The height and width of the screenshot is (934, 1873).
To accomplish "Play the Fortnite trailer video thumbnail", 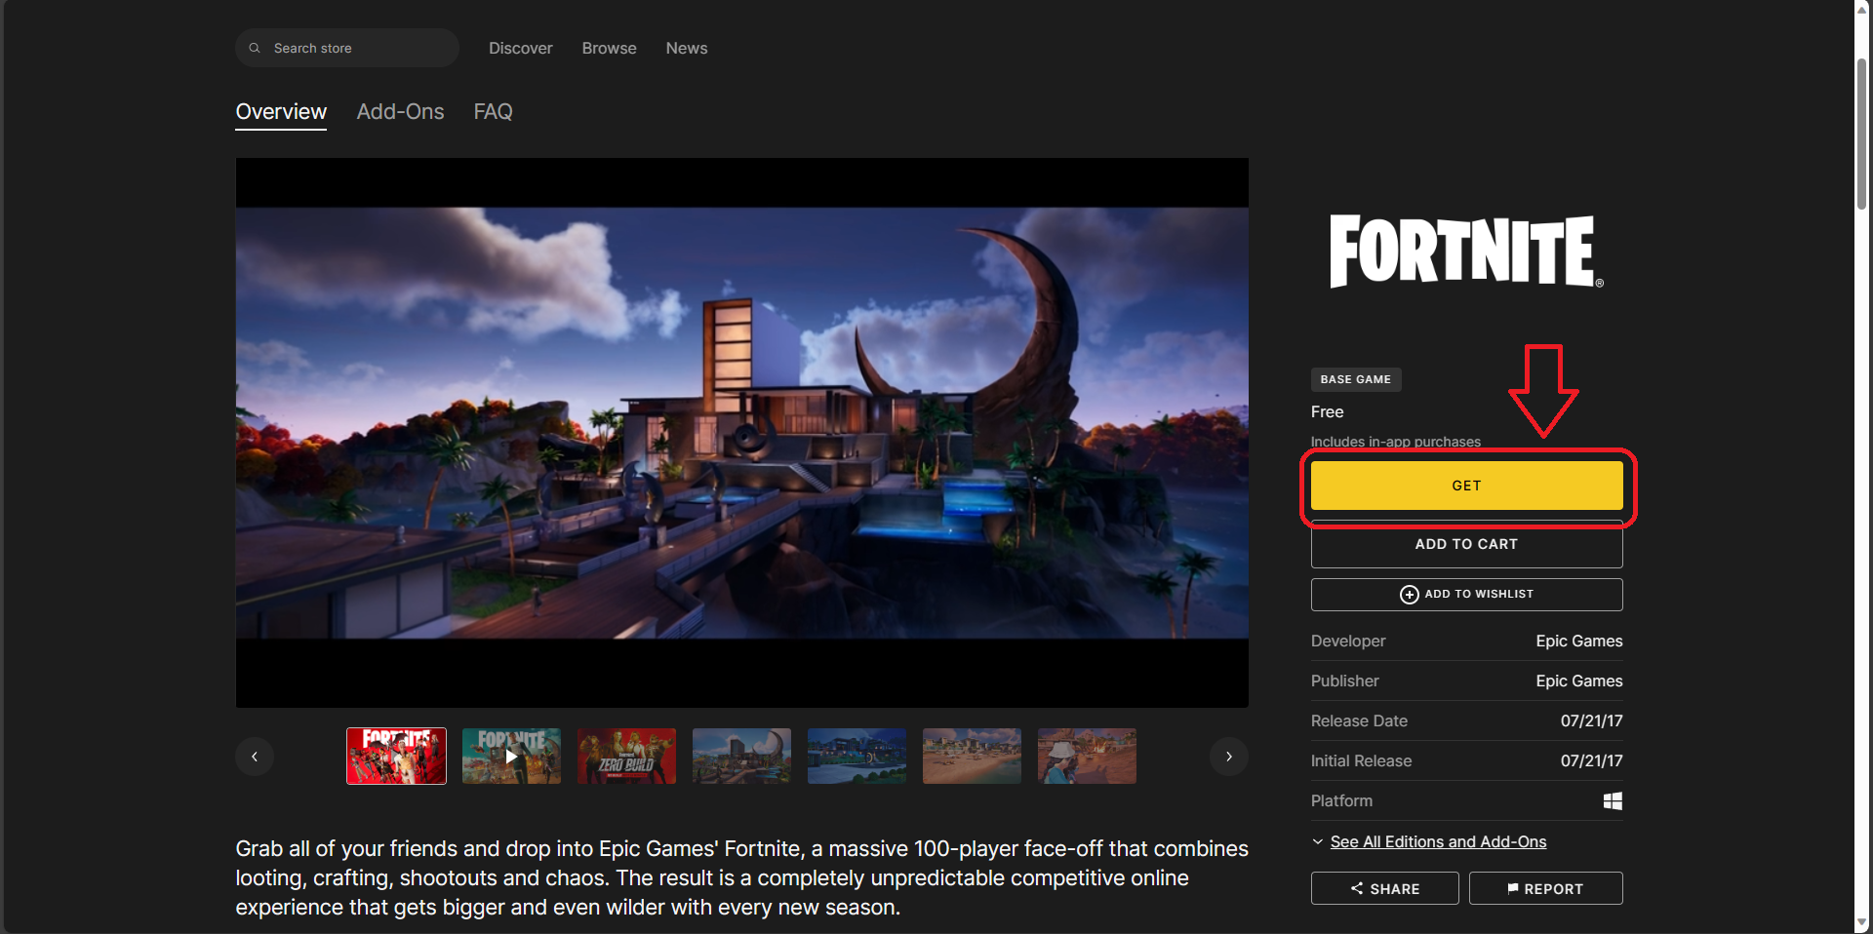I will tap(511, 757).
